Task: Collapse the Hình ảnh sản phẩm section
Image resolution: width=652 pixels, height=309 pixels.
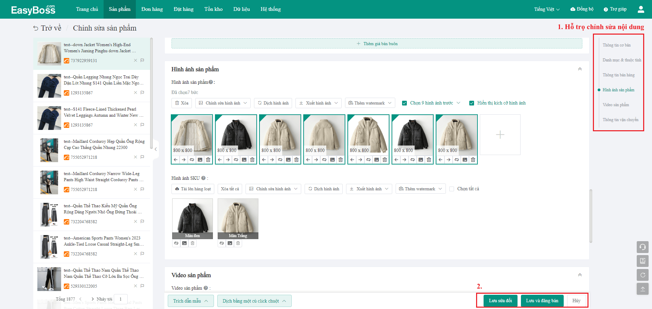Action: coord(580,69)
